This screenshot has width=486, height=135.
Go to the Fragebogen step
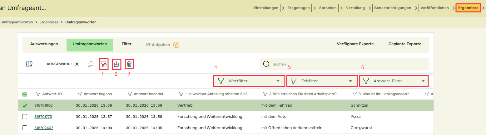pyautogui.click(x=298, y=8)
